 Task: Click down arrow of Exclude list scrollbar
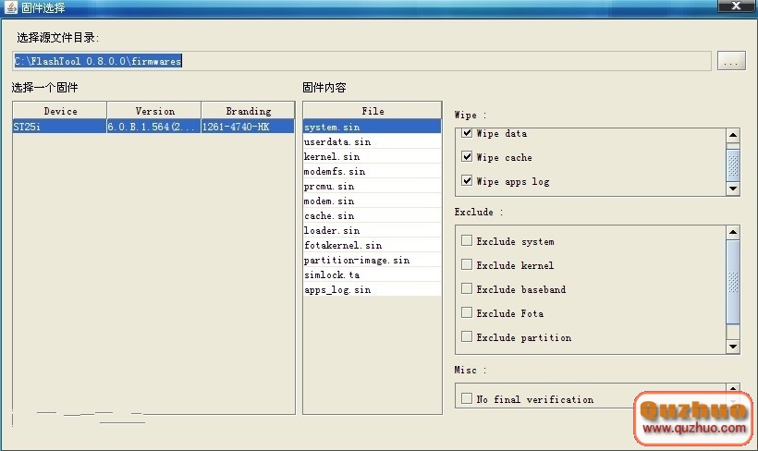pyautogui.click(x=733, y=347)
